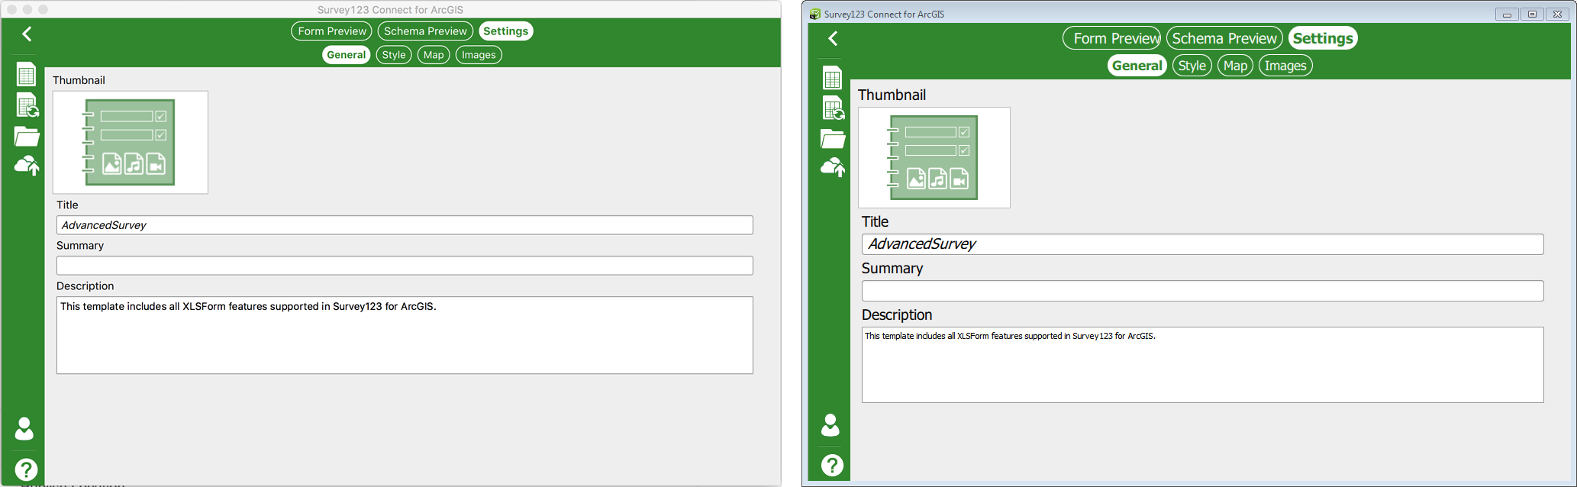This screenshot has height=487, width=1577.
Task: Select General sub-tab in Windows window
Action: 1137,66
